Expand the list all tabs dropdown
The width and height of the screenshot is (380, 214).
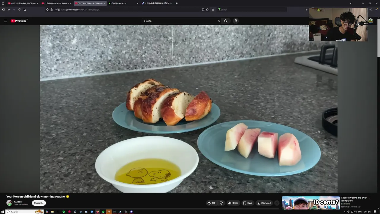(x=350, y=3)
